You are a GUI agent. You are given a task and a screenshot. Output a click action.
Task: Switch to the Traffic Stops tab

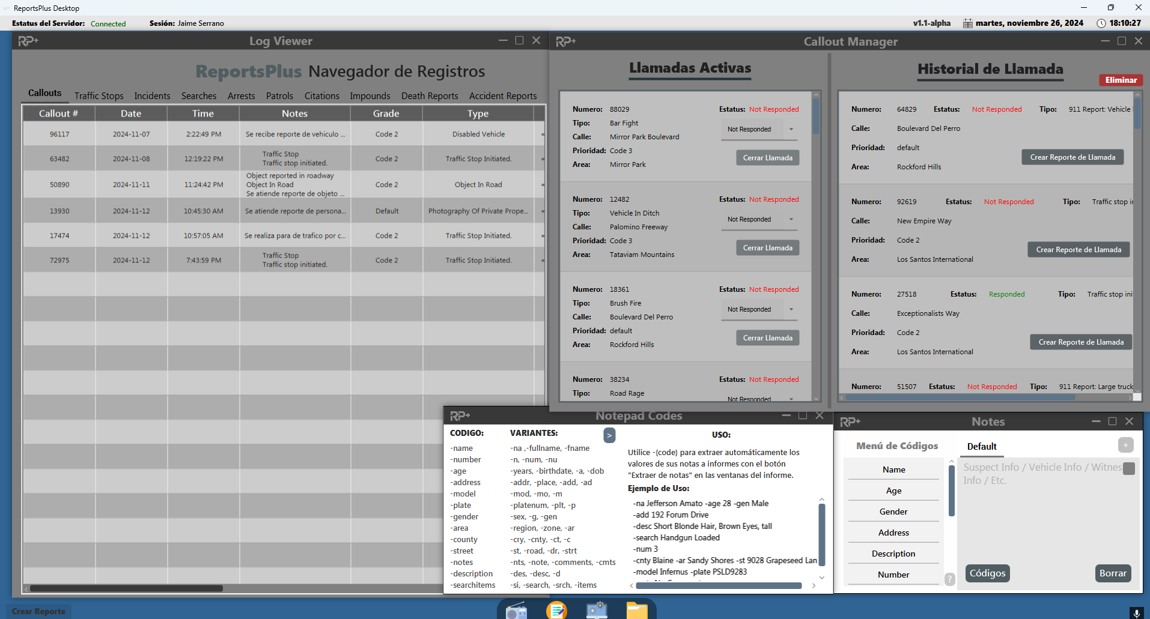pos(99,96)
